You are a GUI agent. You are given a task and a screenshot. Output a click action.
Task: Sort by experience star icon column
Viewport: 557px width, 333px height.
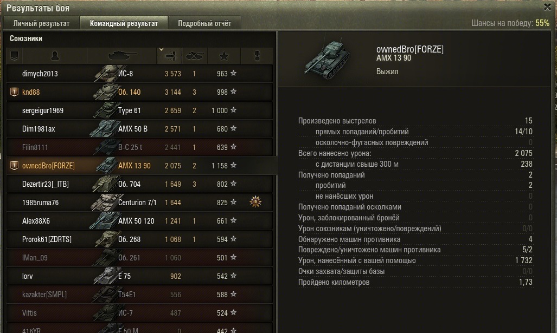coord(224,56)
